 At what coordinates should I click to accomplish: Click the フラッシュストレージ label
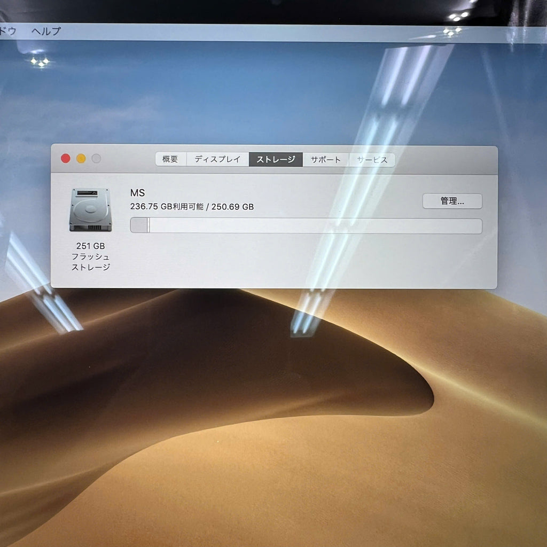coord(91,262)
